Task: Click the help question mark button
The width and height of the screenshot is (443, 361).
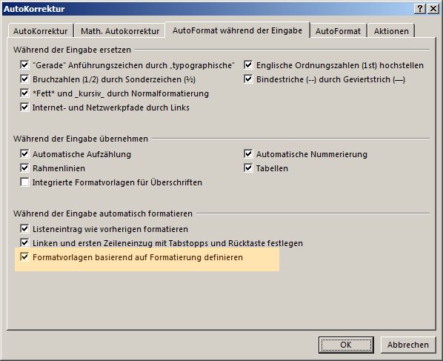Action: [x=420, y=9]
